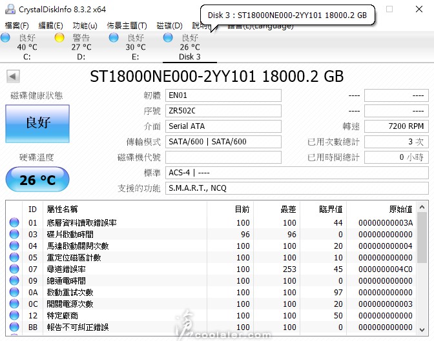
Task: Click the status orb for attribute 04
Action: pyautogui.click(x=14, y=246)
